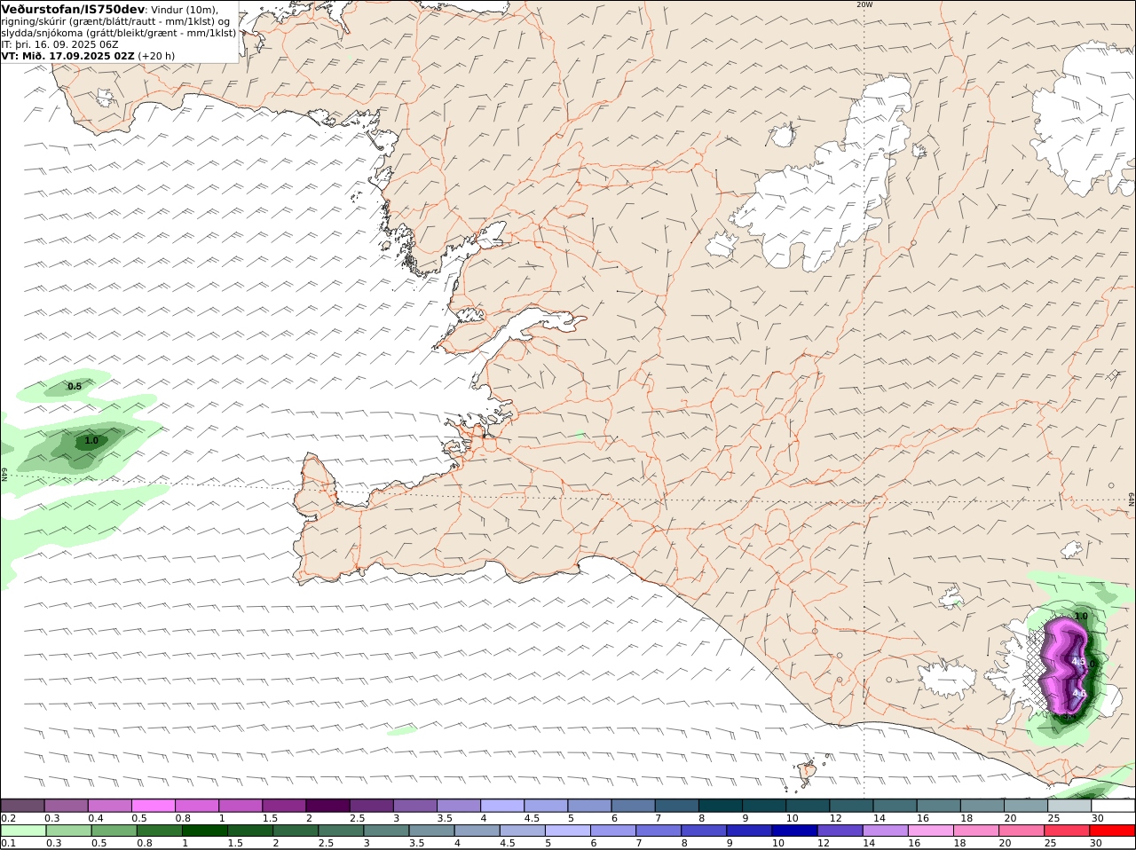The width and height of the screenshot is (1136, 850).
Task: Select dark green rain swatch between 1 and 1.5
Action: click(x=204, y=830)
